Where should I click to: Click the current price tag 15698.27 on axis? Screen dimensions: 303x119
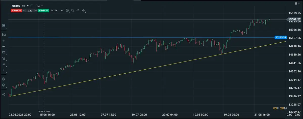(294, 19)
